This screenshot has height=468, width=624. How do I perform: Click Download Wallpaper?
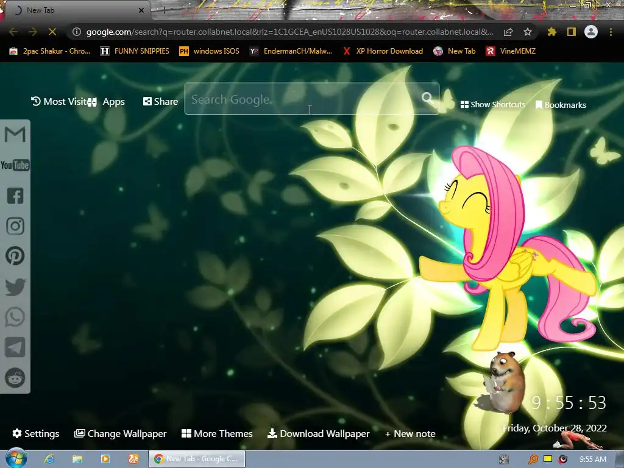point(318,433)
